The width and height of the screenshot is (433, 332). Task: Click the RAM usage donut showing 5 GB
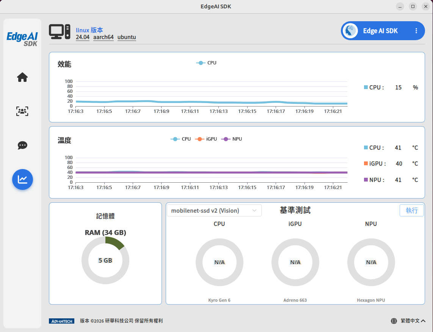point(105,260)
